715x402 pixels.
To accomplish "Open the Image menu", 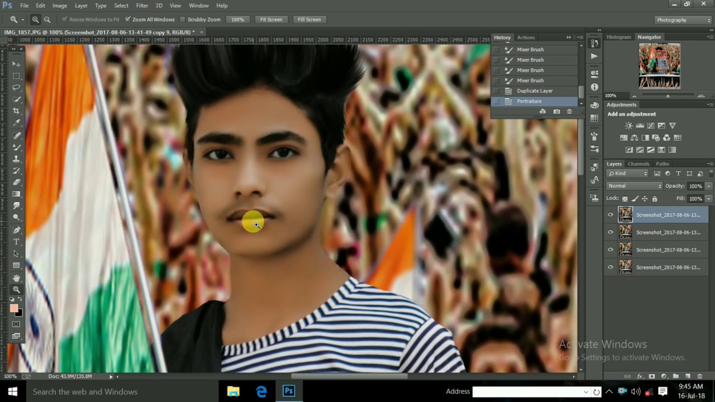I will 60,6.
